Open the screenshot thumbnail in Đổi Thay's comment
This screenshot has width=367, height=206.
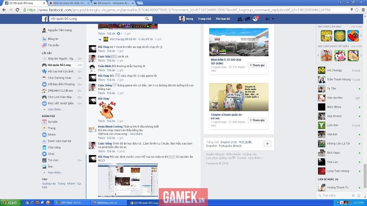(x=128, y=180)
